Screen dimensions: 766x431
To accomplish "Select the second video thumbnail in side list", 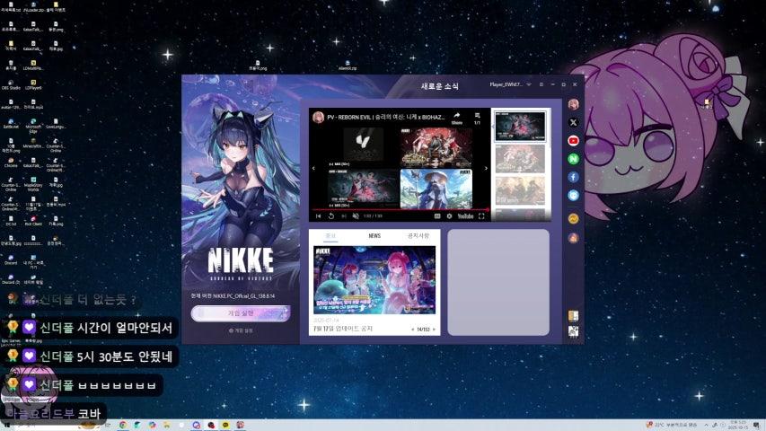I will [x=520, y=158].
